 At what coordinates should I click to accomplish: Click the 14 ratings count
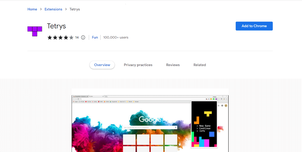click(77, 37)
